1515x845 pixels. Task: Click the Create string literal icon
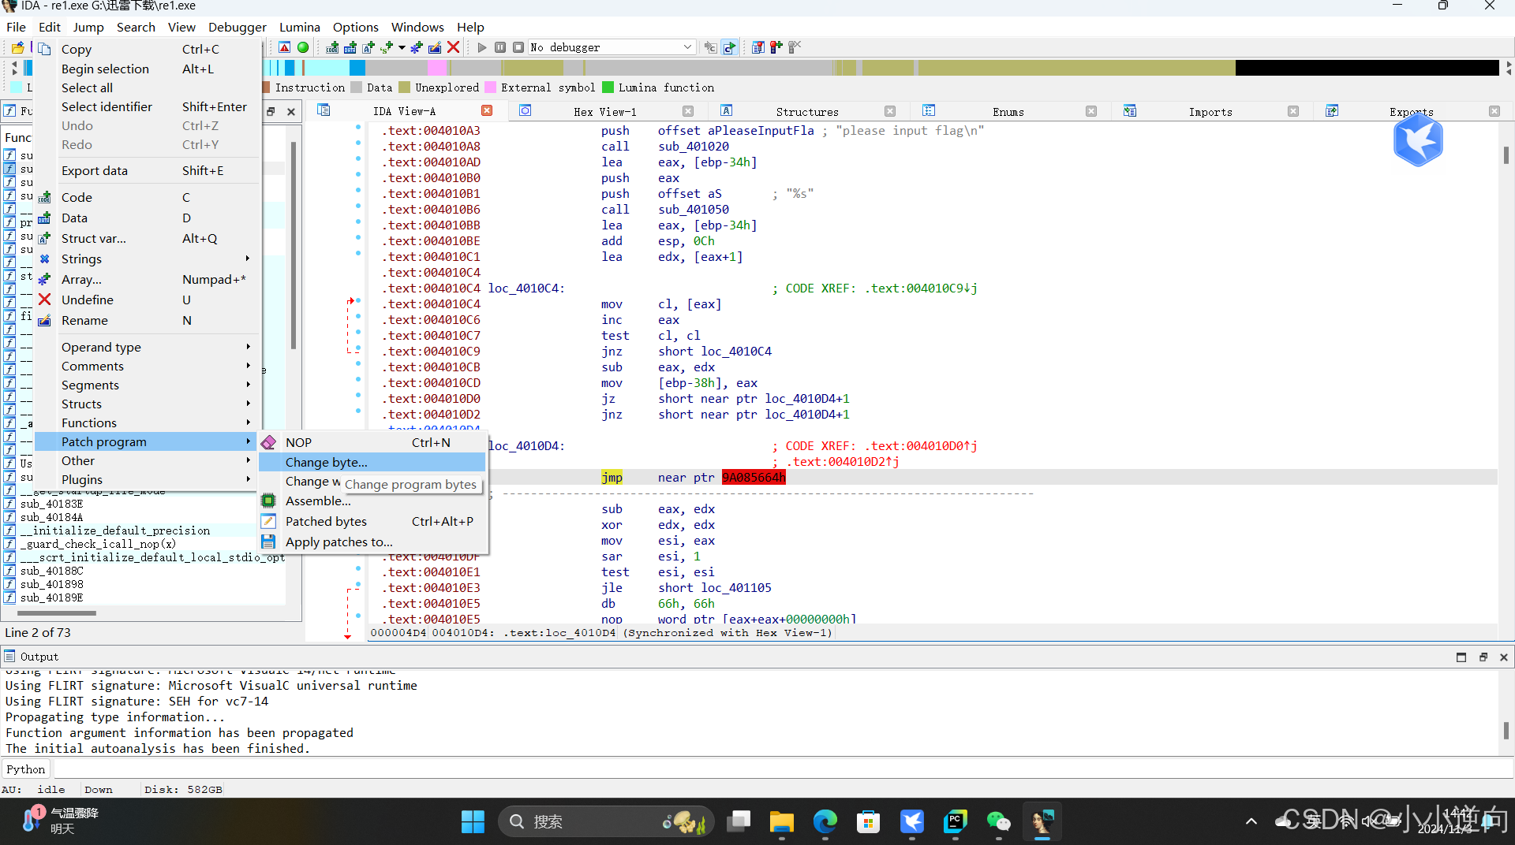pos(385,47)
